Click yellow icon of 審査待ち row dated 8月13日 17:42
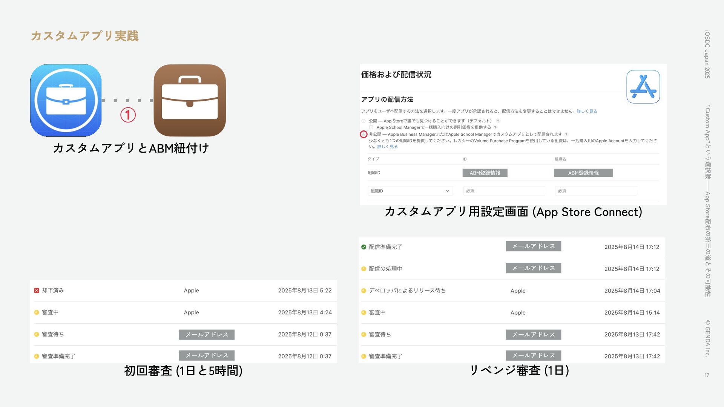 tap(364, 335)
